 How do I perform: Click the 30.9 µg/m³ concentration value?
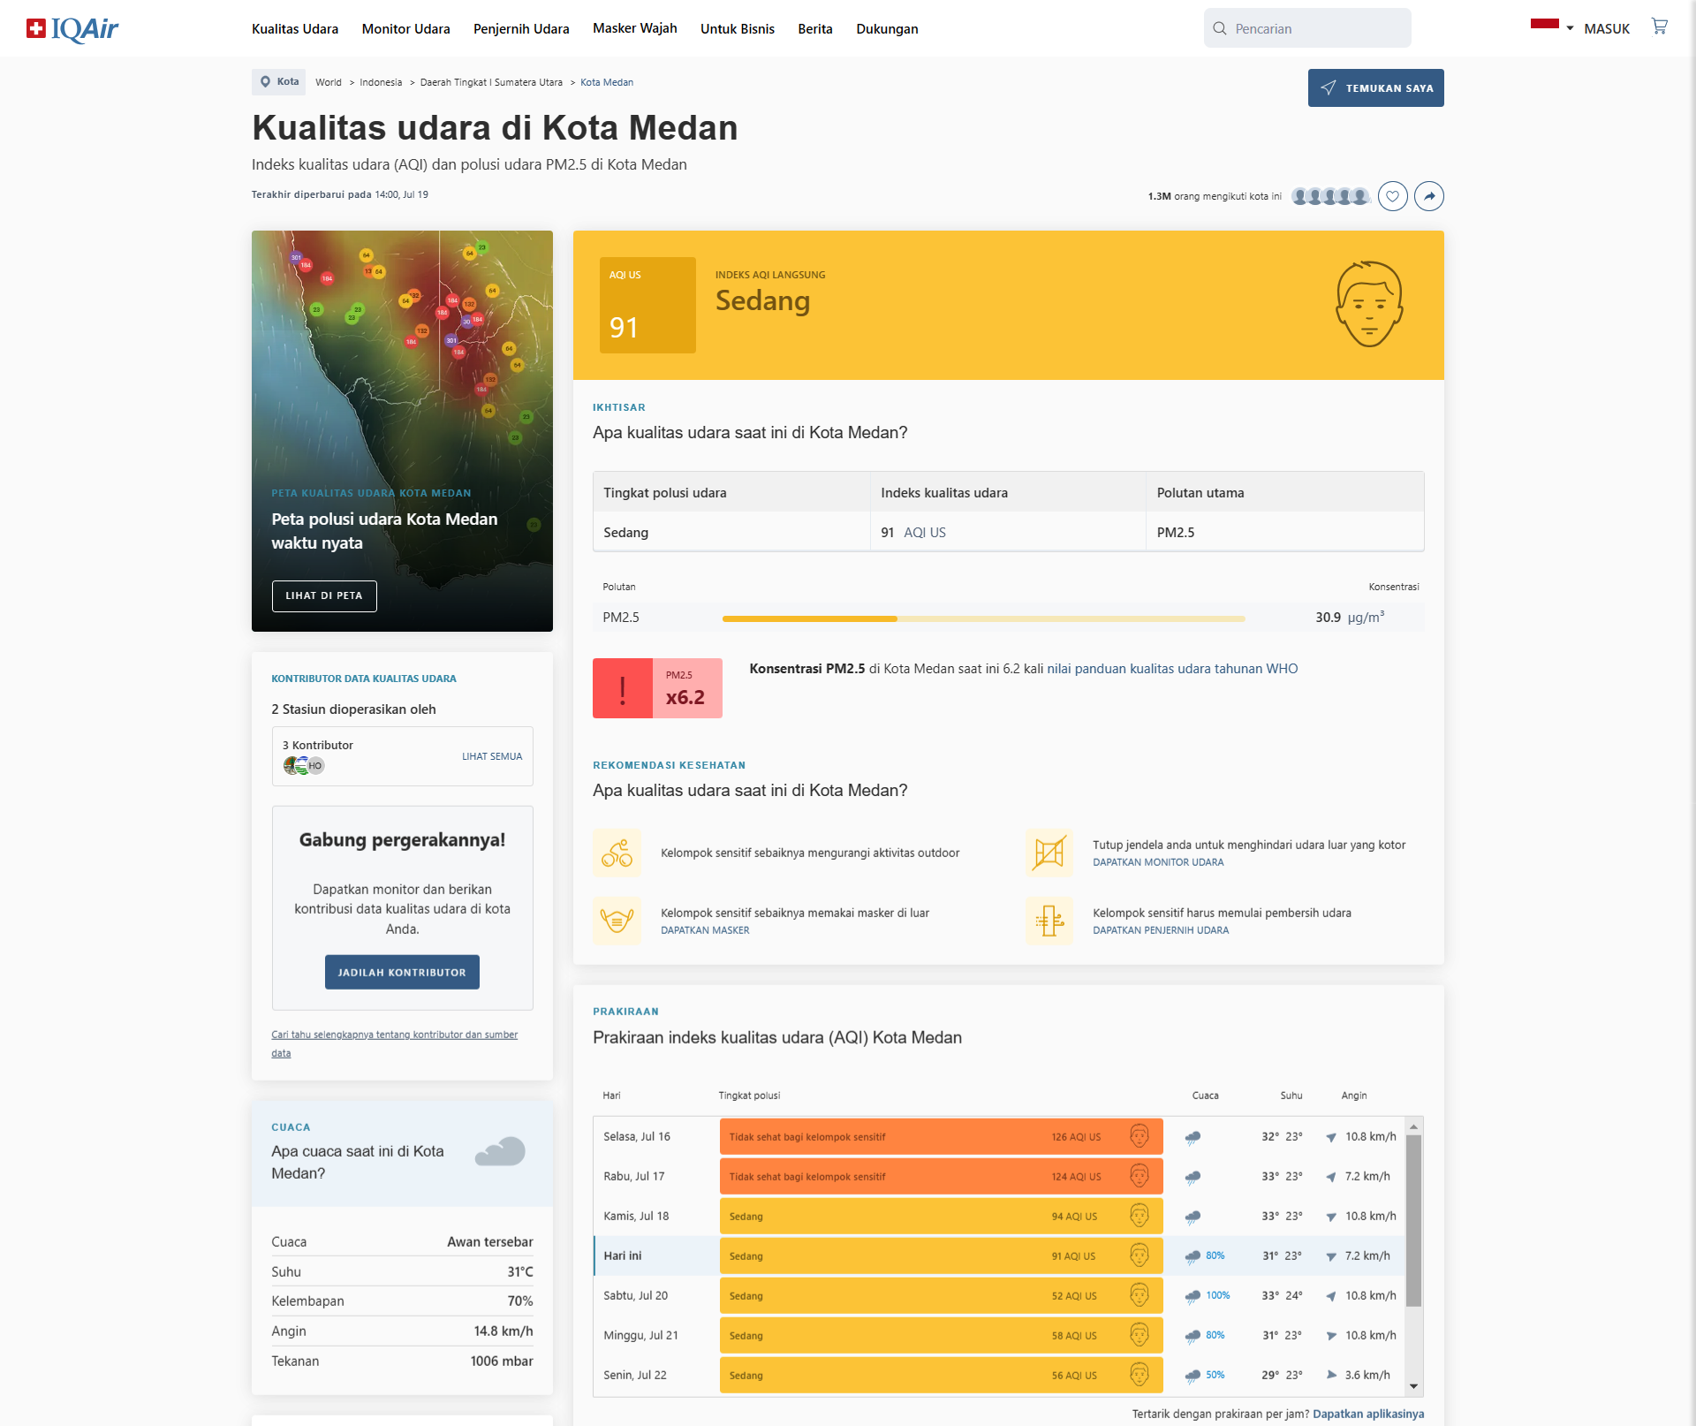click(1350, 617)
